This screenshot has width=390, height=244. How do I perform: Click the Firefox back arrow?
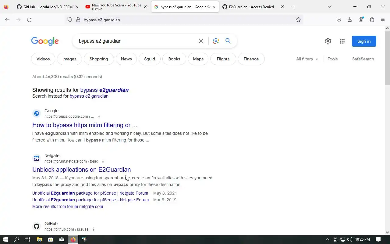7,20
